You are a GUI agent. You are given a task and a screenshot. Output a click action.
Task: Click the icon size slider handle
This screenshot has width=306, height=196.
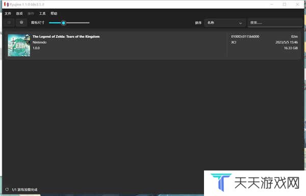tap(63, 23)
